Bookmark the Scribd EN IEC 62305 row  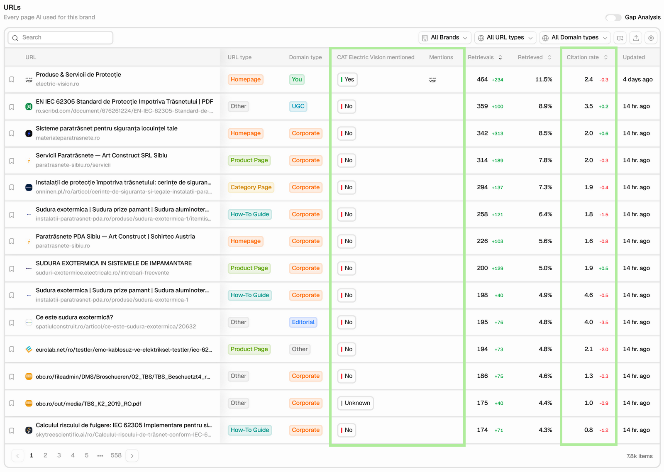[x=12, y=107]
